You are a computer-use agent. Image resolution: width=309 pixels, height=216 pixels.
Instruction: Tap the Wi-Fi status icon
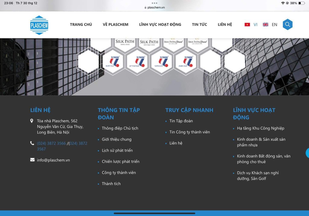pos(283,3)
